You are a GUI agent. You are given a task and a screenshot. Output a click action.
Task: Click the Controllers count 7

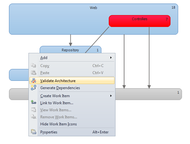coord(167,19)
